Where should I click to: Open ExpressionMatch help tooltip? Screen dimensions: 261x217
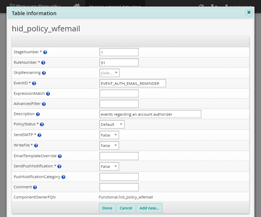48,93
